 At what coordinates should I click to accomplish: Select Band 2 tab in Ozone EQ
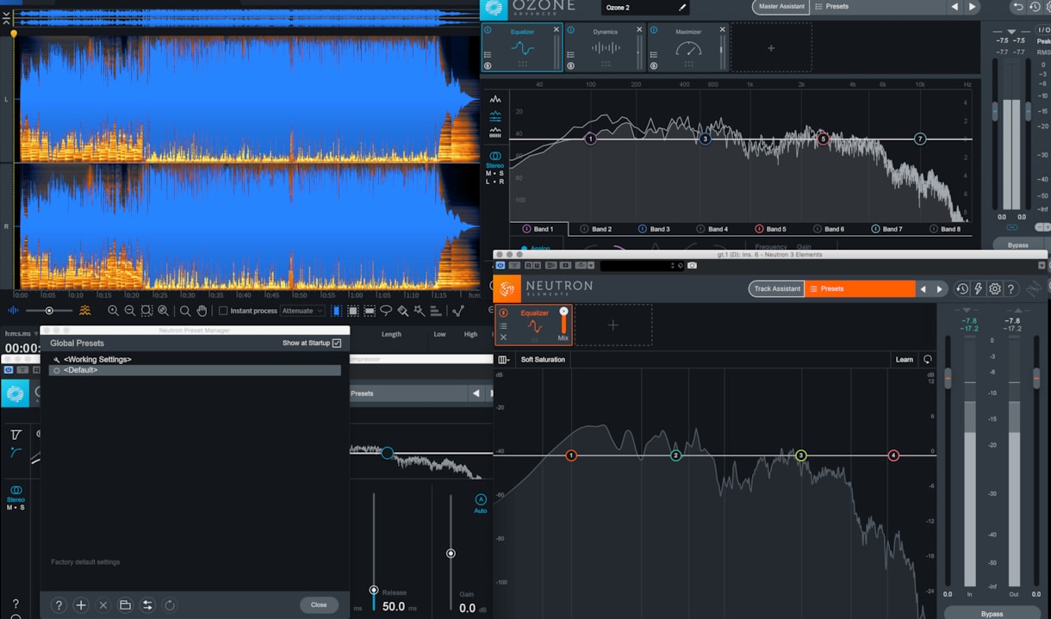[596, 229]
